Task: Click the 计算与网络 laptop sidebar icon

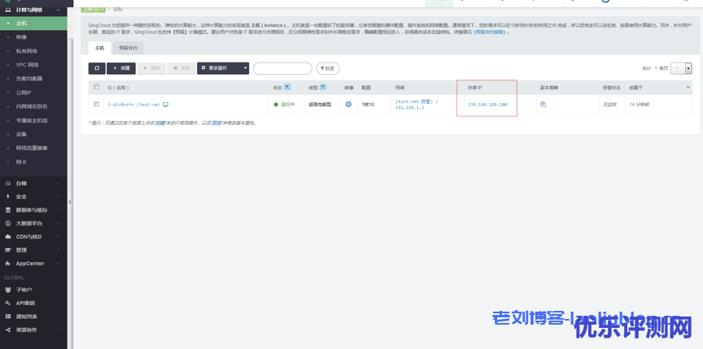Action: (x=7, y=10)
